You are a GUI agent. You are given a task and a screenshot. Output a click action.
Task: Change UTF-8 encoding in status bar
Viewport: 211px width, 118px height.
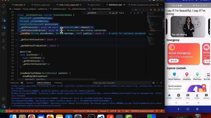pos(113,111)
